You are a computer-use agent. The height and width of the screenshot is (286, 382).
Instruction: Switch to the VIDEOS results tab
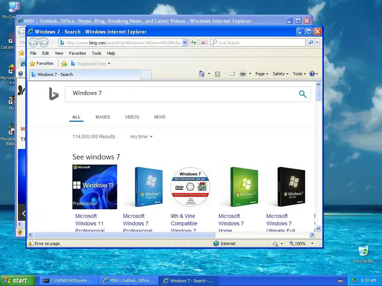(x=132, y=117)
